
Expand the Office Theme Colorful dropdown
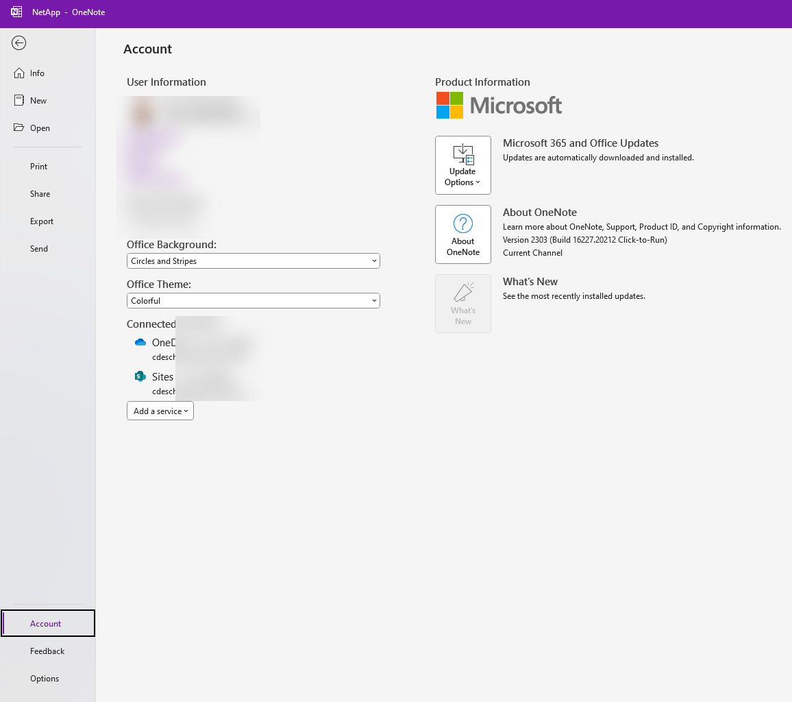coord(253,301)
